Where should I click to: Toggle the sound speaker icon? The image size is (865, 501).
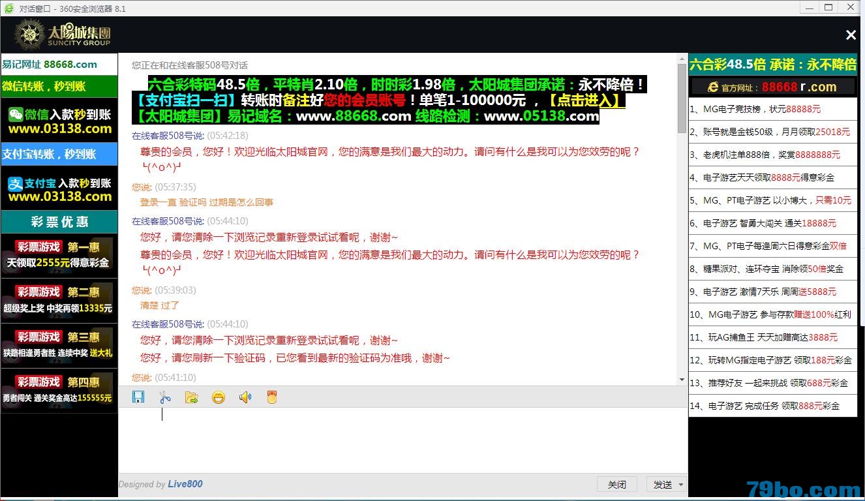click(x=245, y=397)
